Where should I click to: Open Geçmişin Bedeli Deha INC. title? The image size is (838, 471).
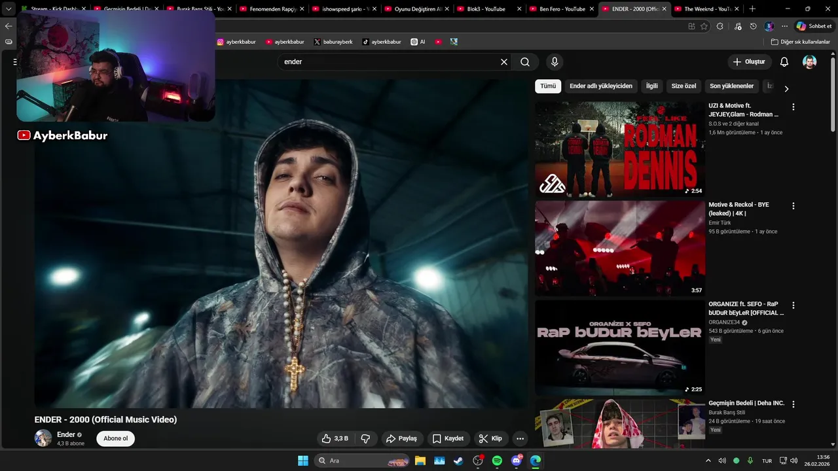pyautogui.click(x=746, y=404)
